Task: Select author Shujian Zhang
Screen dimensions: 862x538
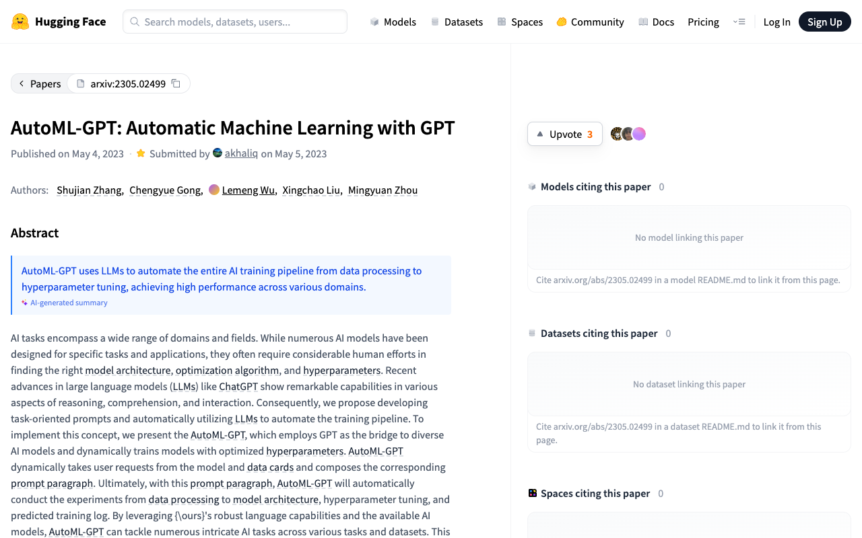Action: pos(89,190)
